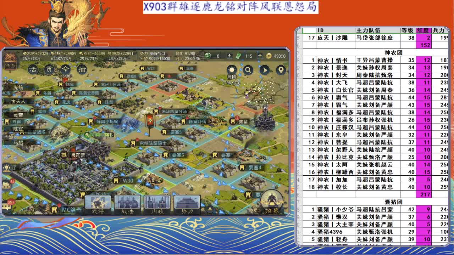454x255 pixels.
Task: Click the 名望 9073/15000 fame value
Action: pos(155,58)
